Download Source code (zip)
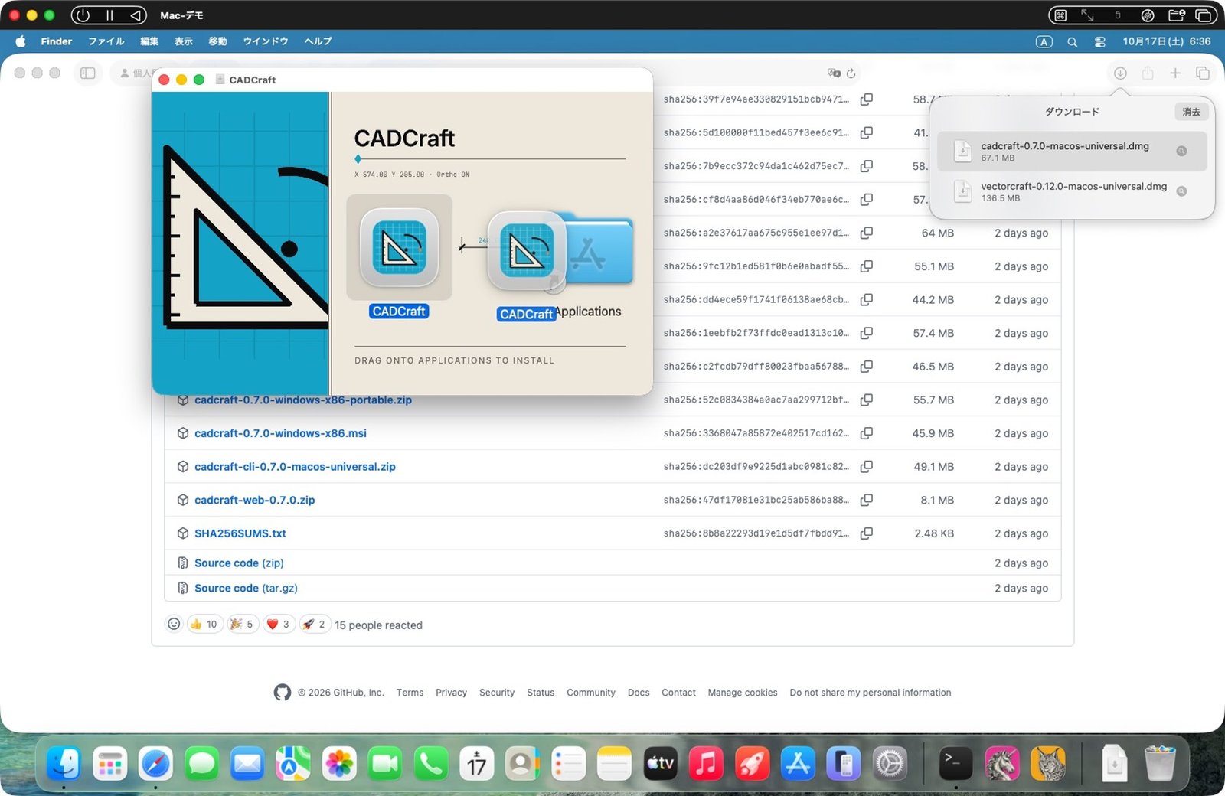 [x=239, y=563]
